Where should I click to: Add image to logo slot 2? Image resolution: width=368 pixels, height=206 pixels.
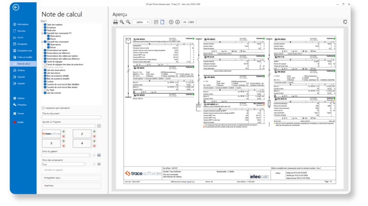[x=94, y=131]
